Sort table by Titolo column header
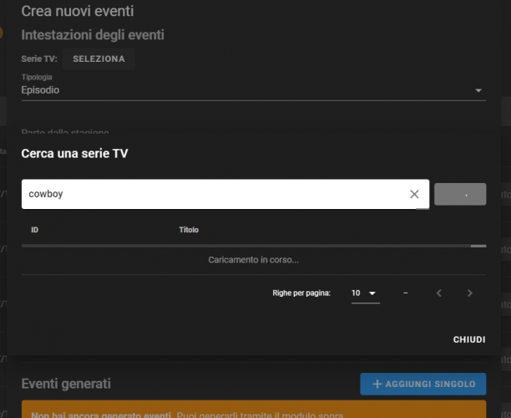 (x=189, y=230)
